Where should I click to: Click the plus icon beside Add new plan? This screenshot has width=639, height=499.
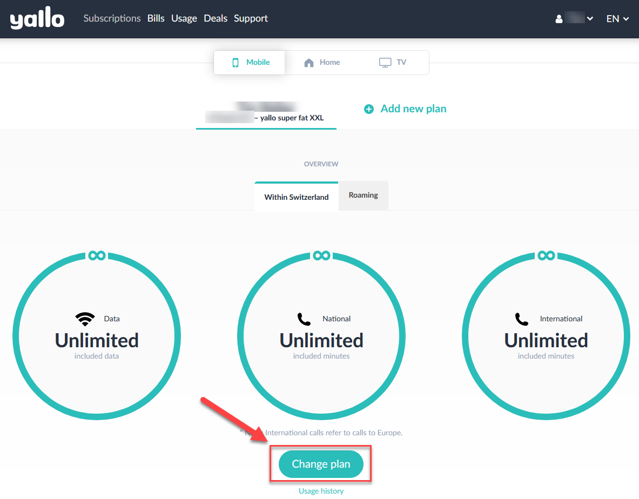click(x=369, y=109)
